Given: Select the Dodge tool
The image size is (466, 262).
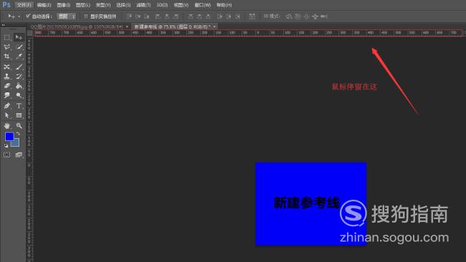Looking at the screenshot, I should (19, 95).
